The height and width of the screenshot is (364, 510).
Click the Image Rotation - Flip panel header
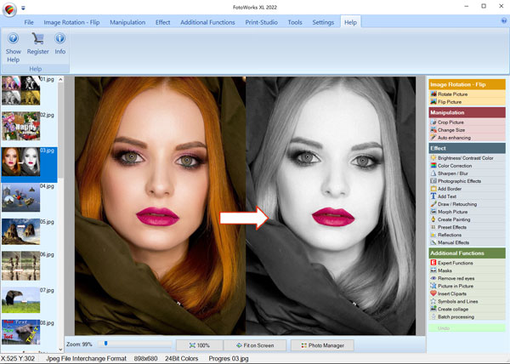467,84
